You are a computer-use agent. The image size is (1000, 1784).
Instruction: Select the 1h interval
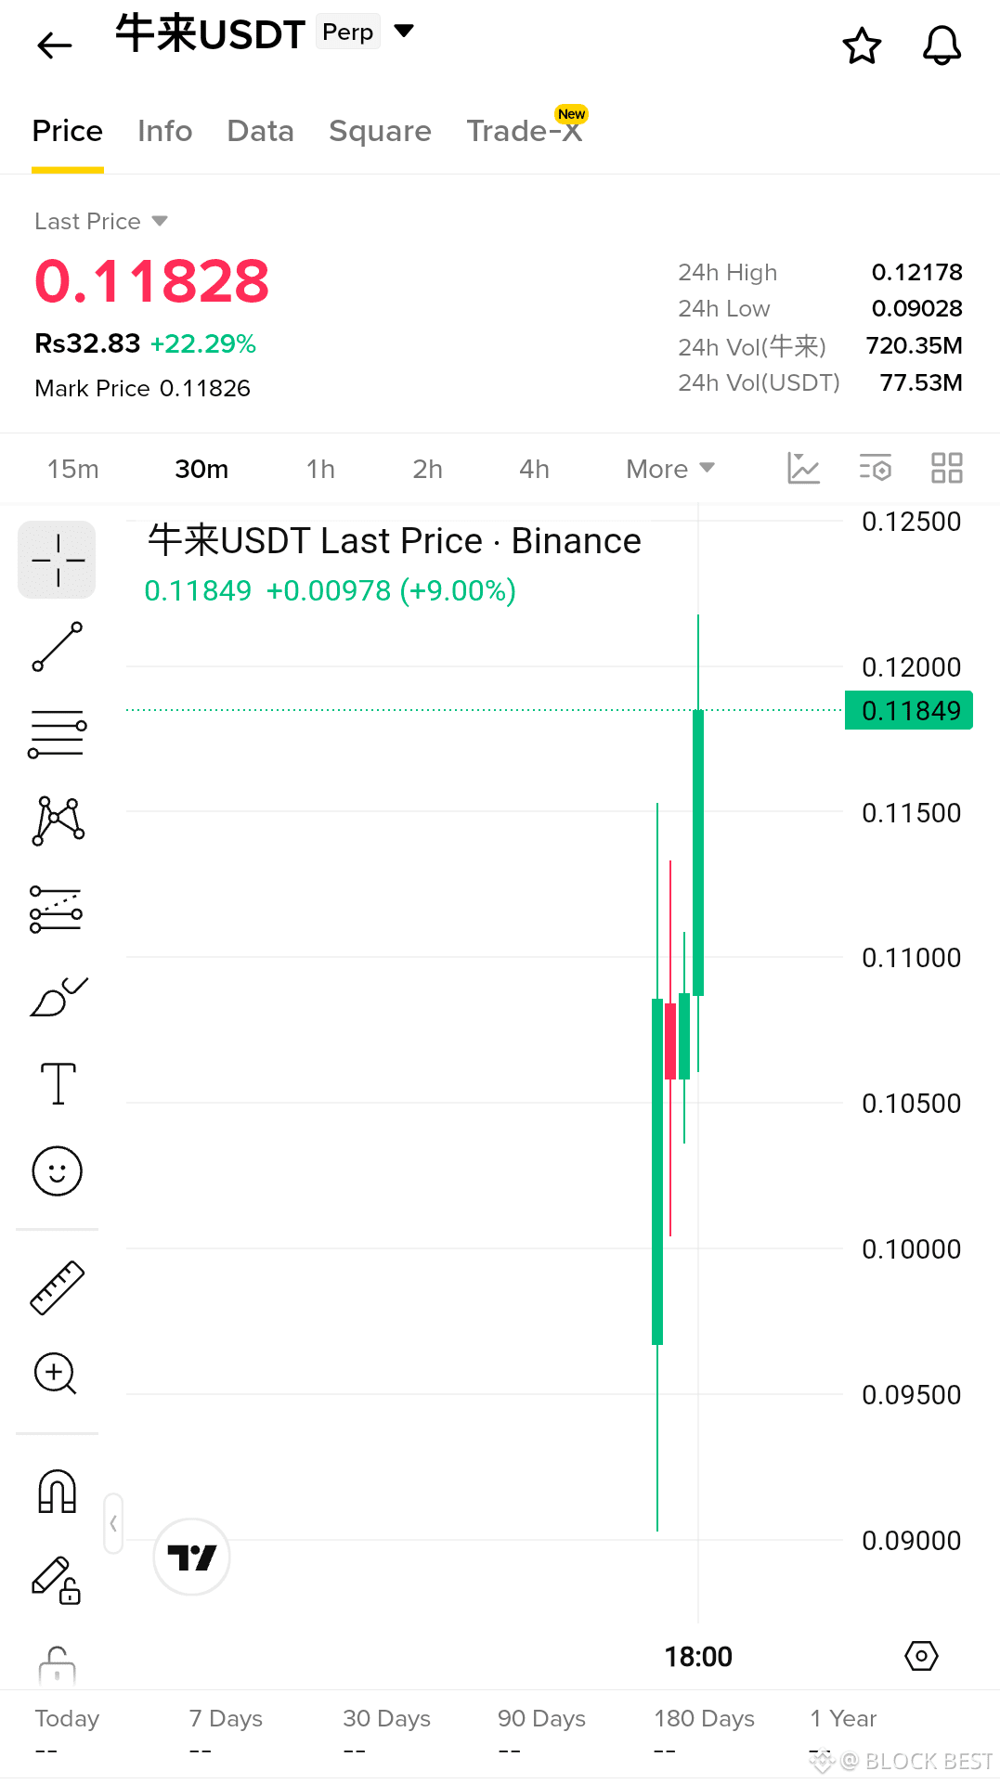[320, 469]
